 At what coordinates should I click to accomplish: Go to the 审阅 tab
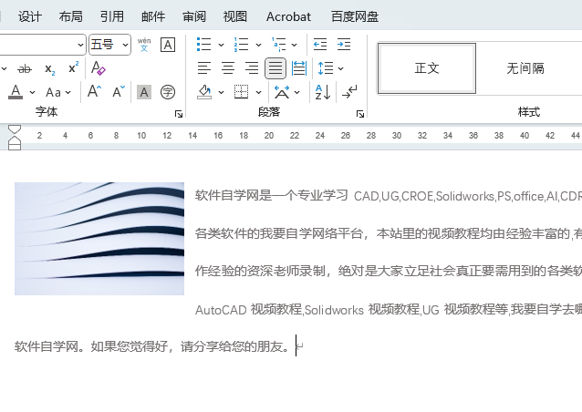pos(193,16)
